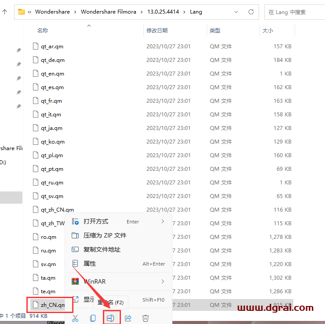Click the 属性 properties icon
The image size is (325, 324).
pos(75,263)
